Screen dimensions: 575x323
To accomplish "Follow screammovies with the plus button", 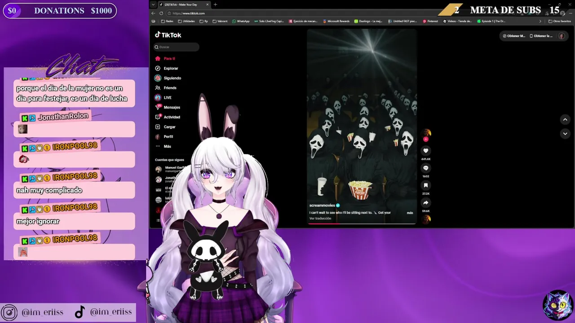I will tap(425, 139).
